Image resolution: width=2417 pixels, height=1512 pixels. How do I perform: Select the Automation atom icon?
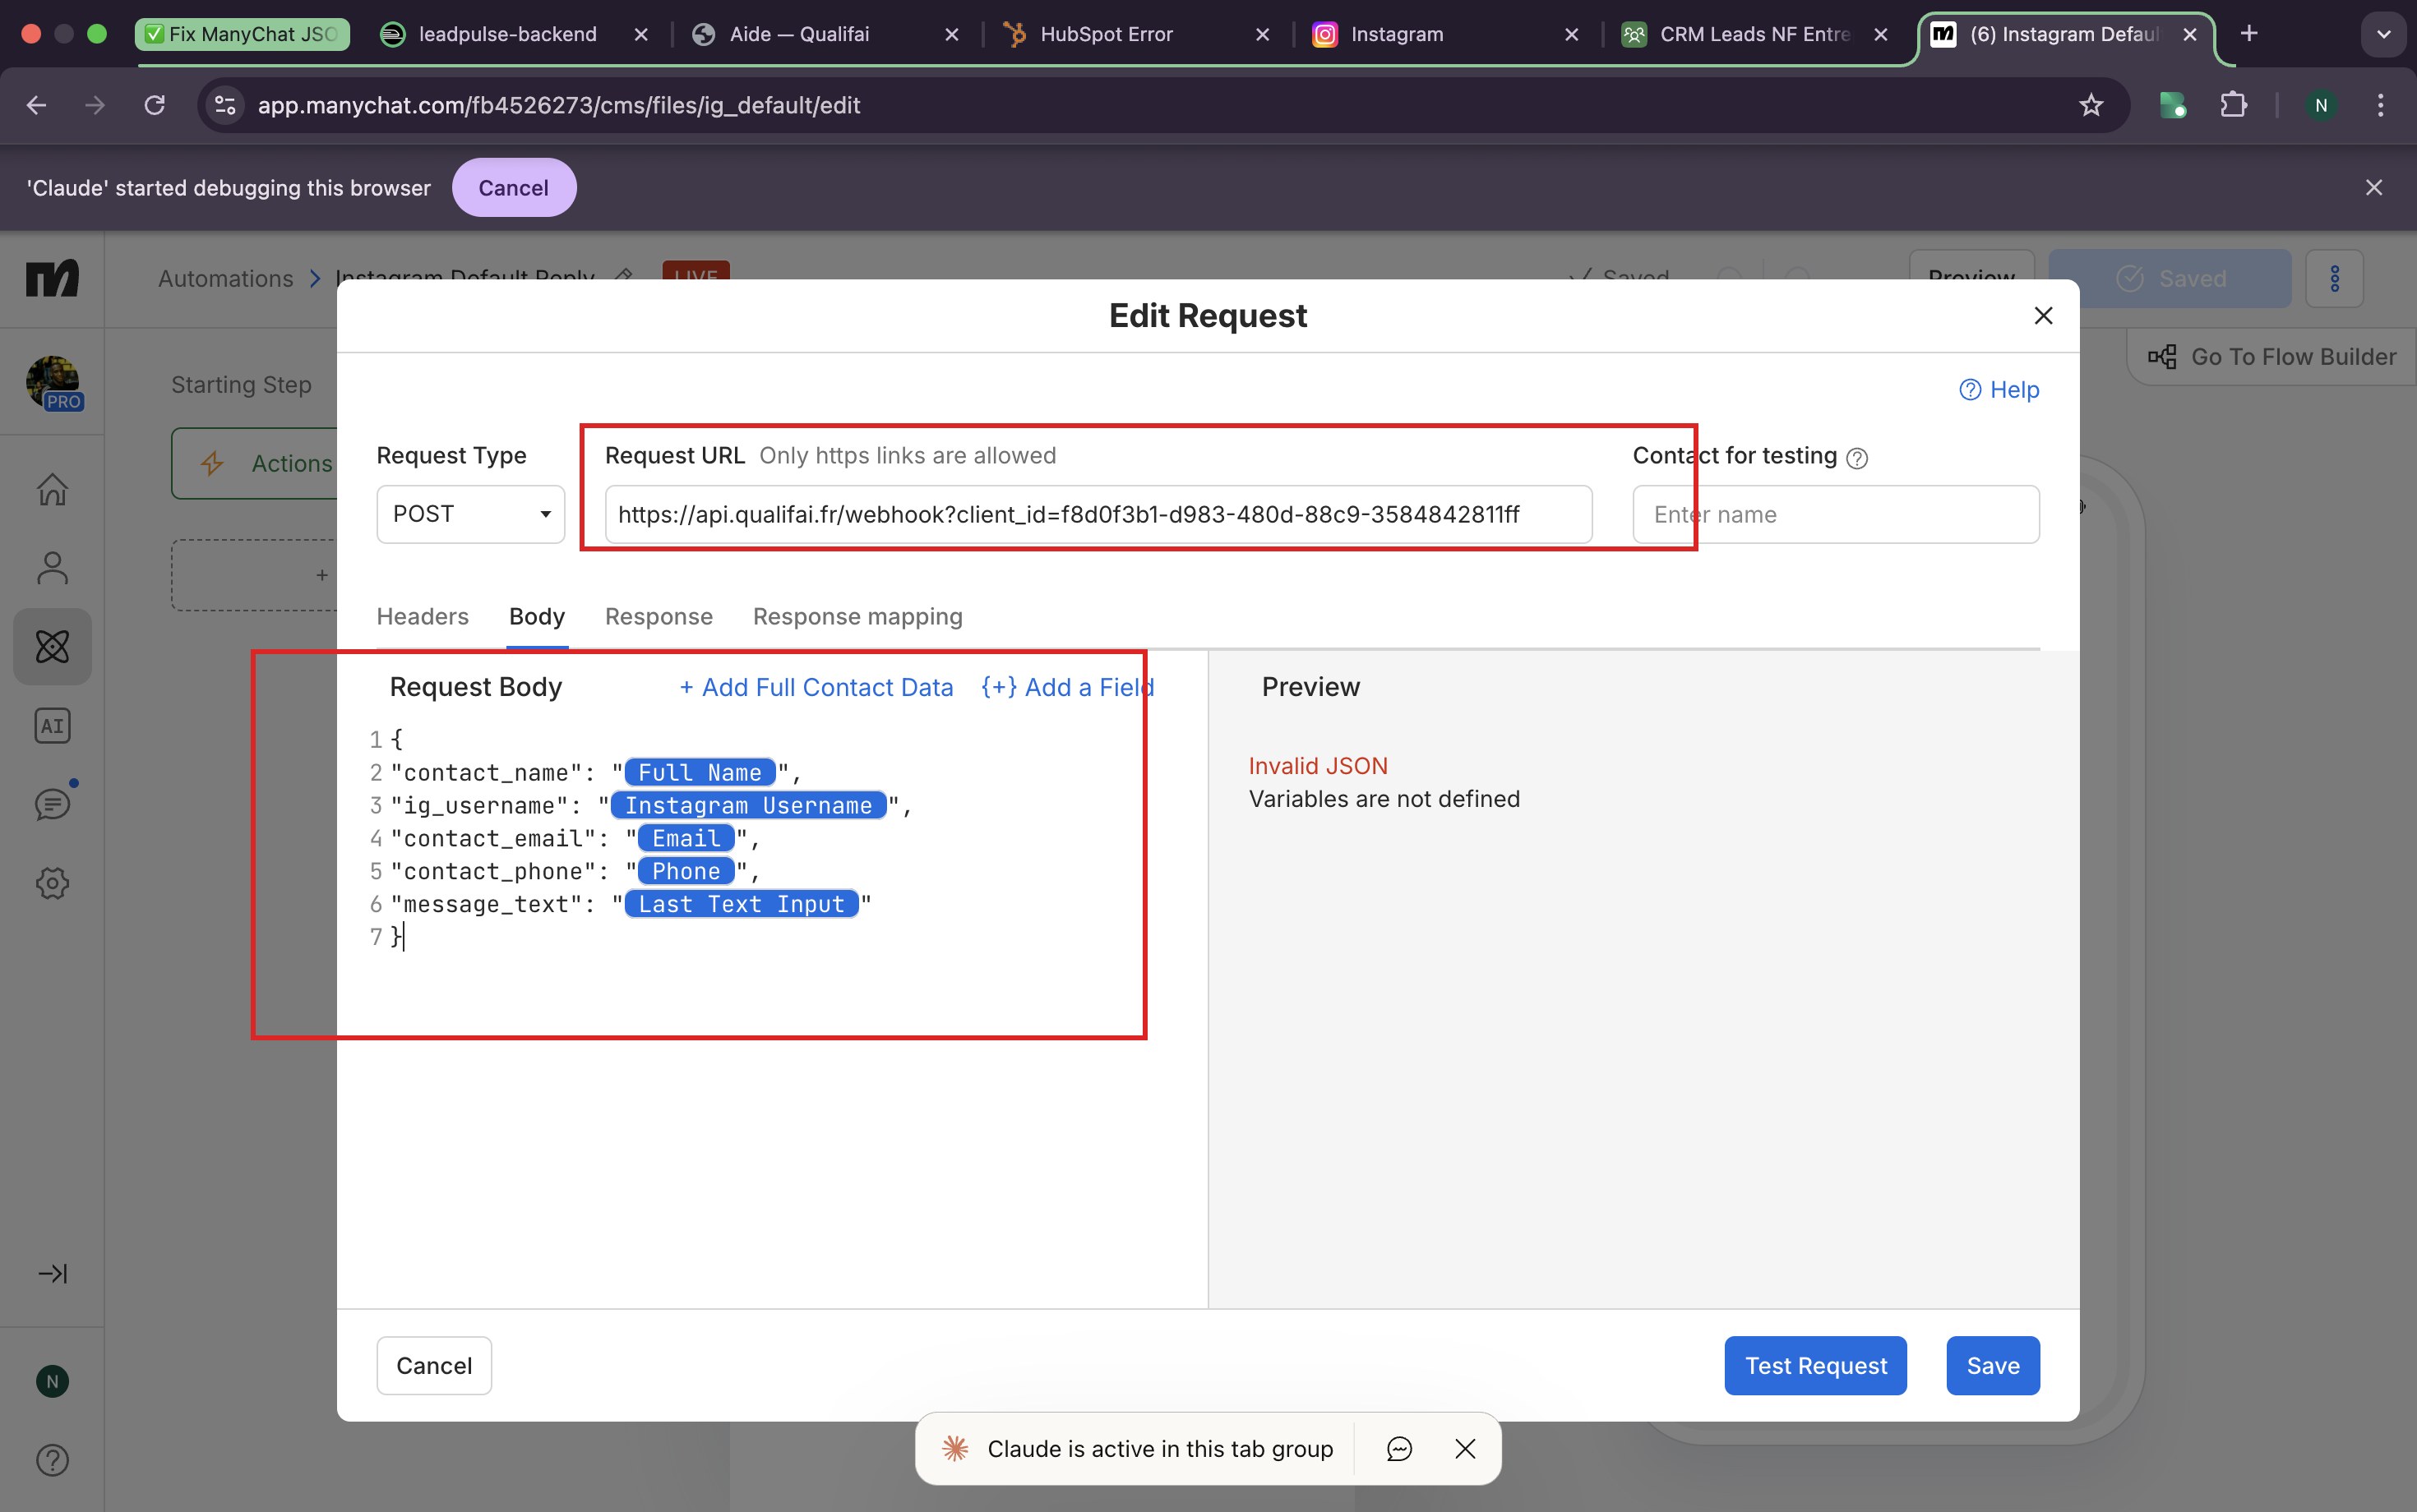(x=51, y=646)
